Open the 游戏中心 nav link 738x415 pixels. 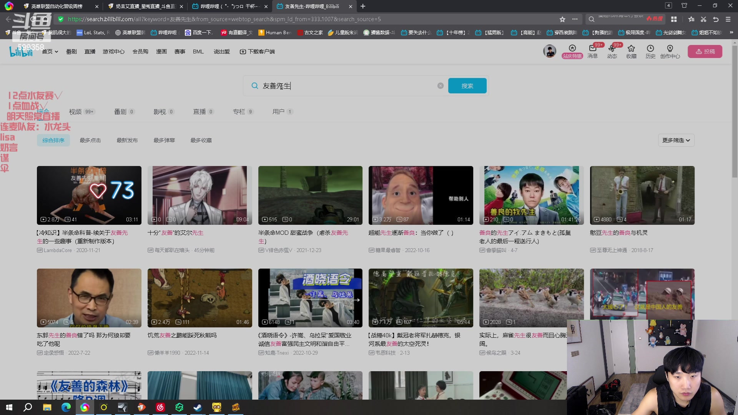(x=113, y=51)
